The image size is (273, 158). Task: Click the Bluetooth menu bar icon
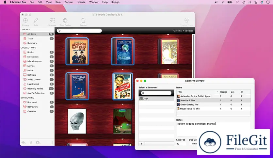tap(223, 2)
